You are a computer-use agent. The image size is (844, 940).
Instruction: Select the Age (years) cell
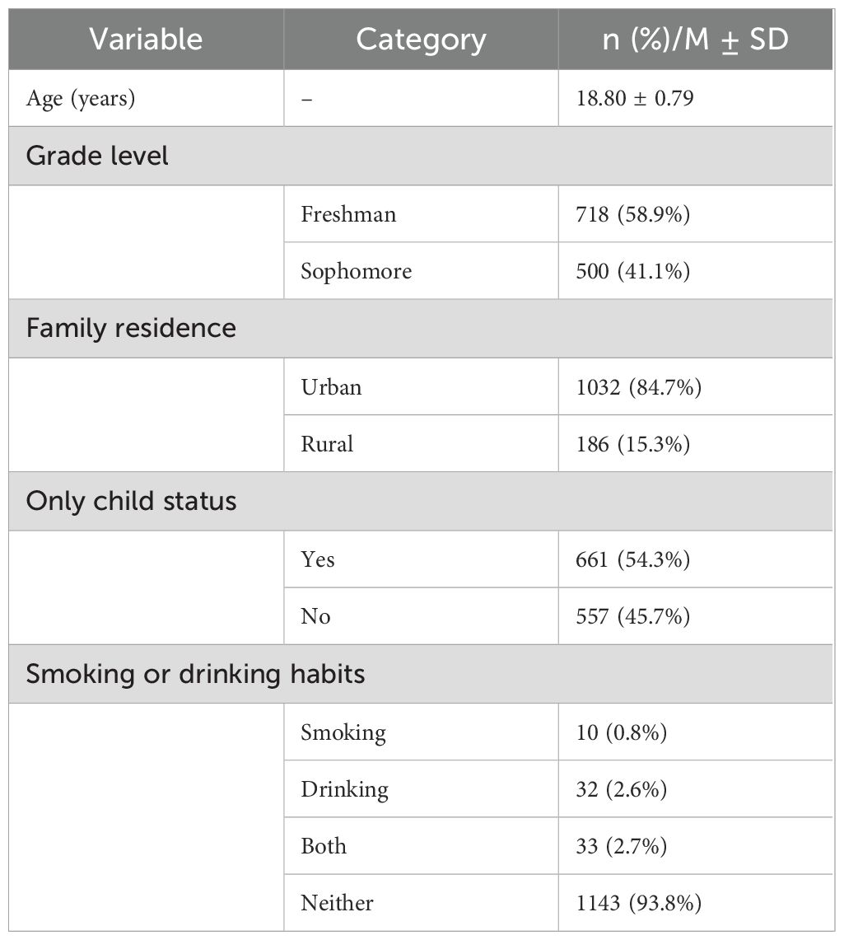(81, 99)
